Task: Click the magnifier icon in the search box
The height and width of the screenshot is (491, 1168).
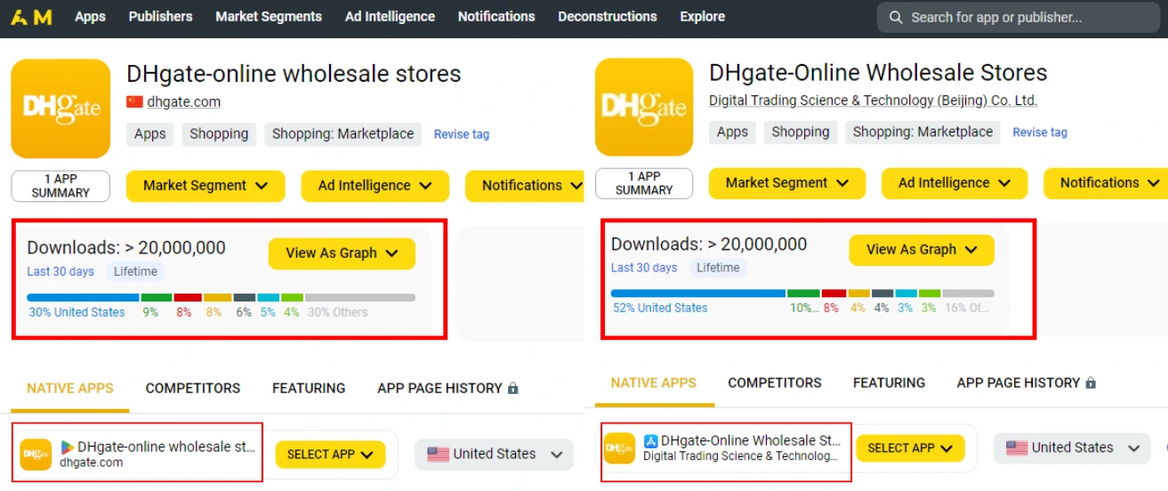Action: click(895, 17)
